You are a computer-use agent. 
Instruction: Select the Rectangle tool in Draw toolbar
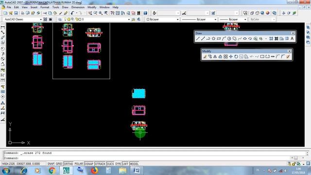coord(219,39)
